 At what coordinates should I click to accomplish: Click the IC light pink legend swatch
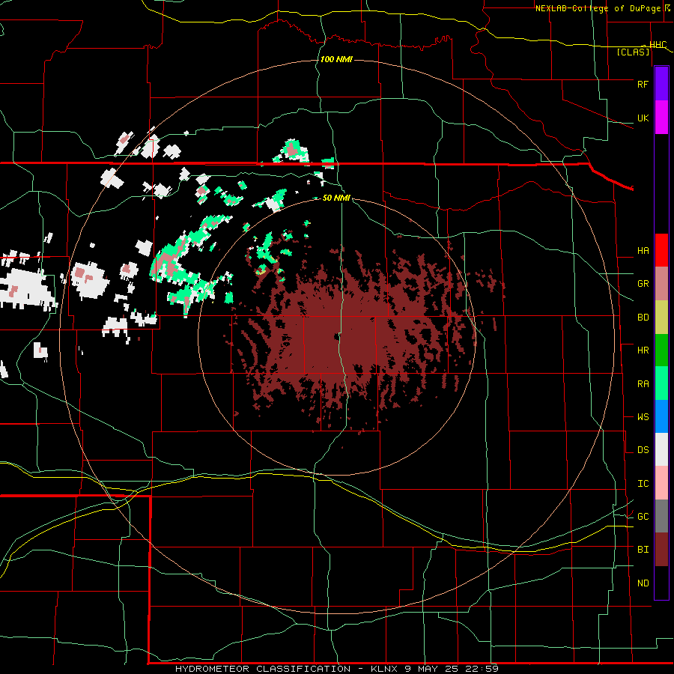[661, 483]
